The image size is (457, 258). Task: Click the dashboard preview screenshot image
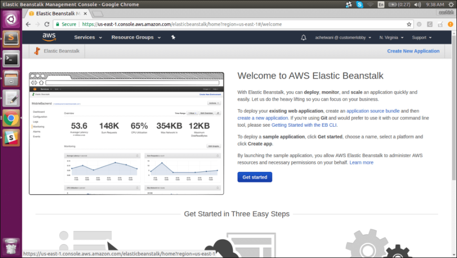(127, 134)
